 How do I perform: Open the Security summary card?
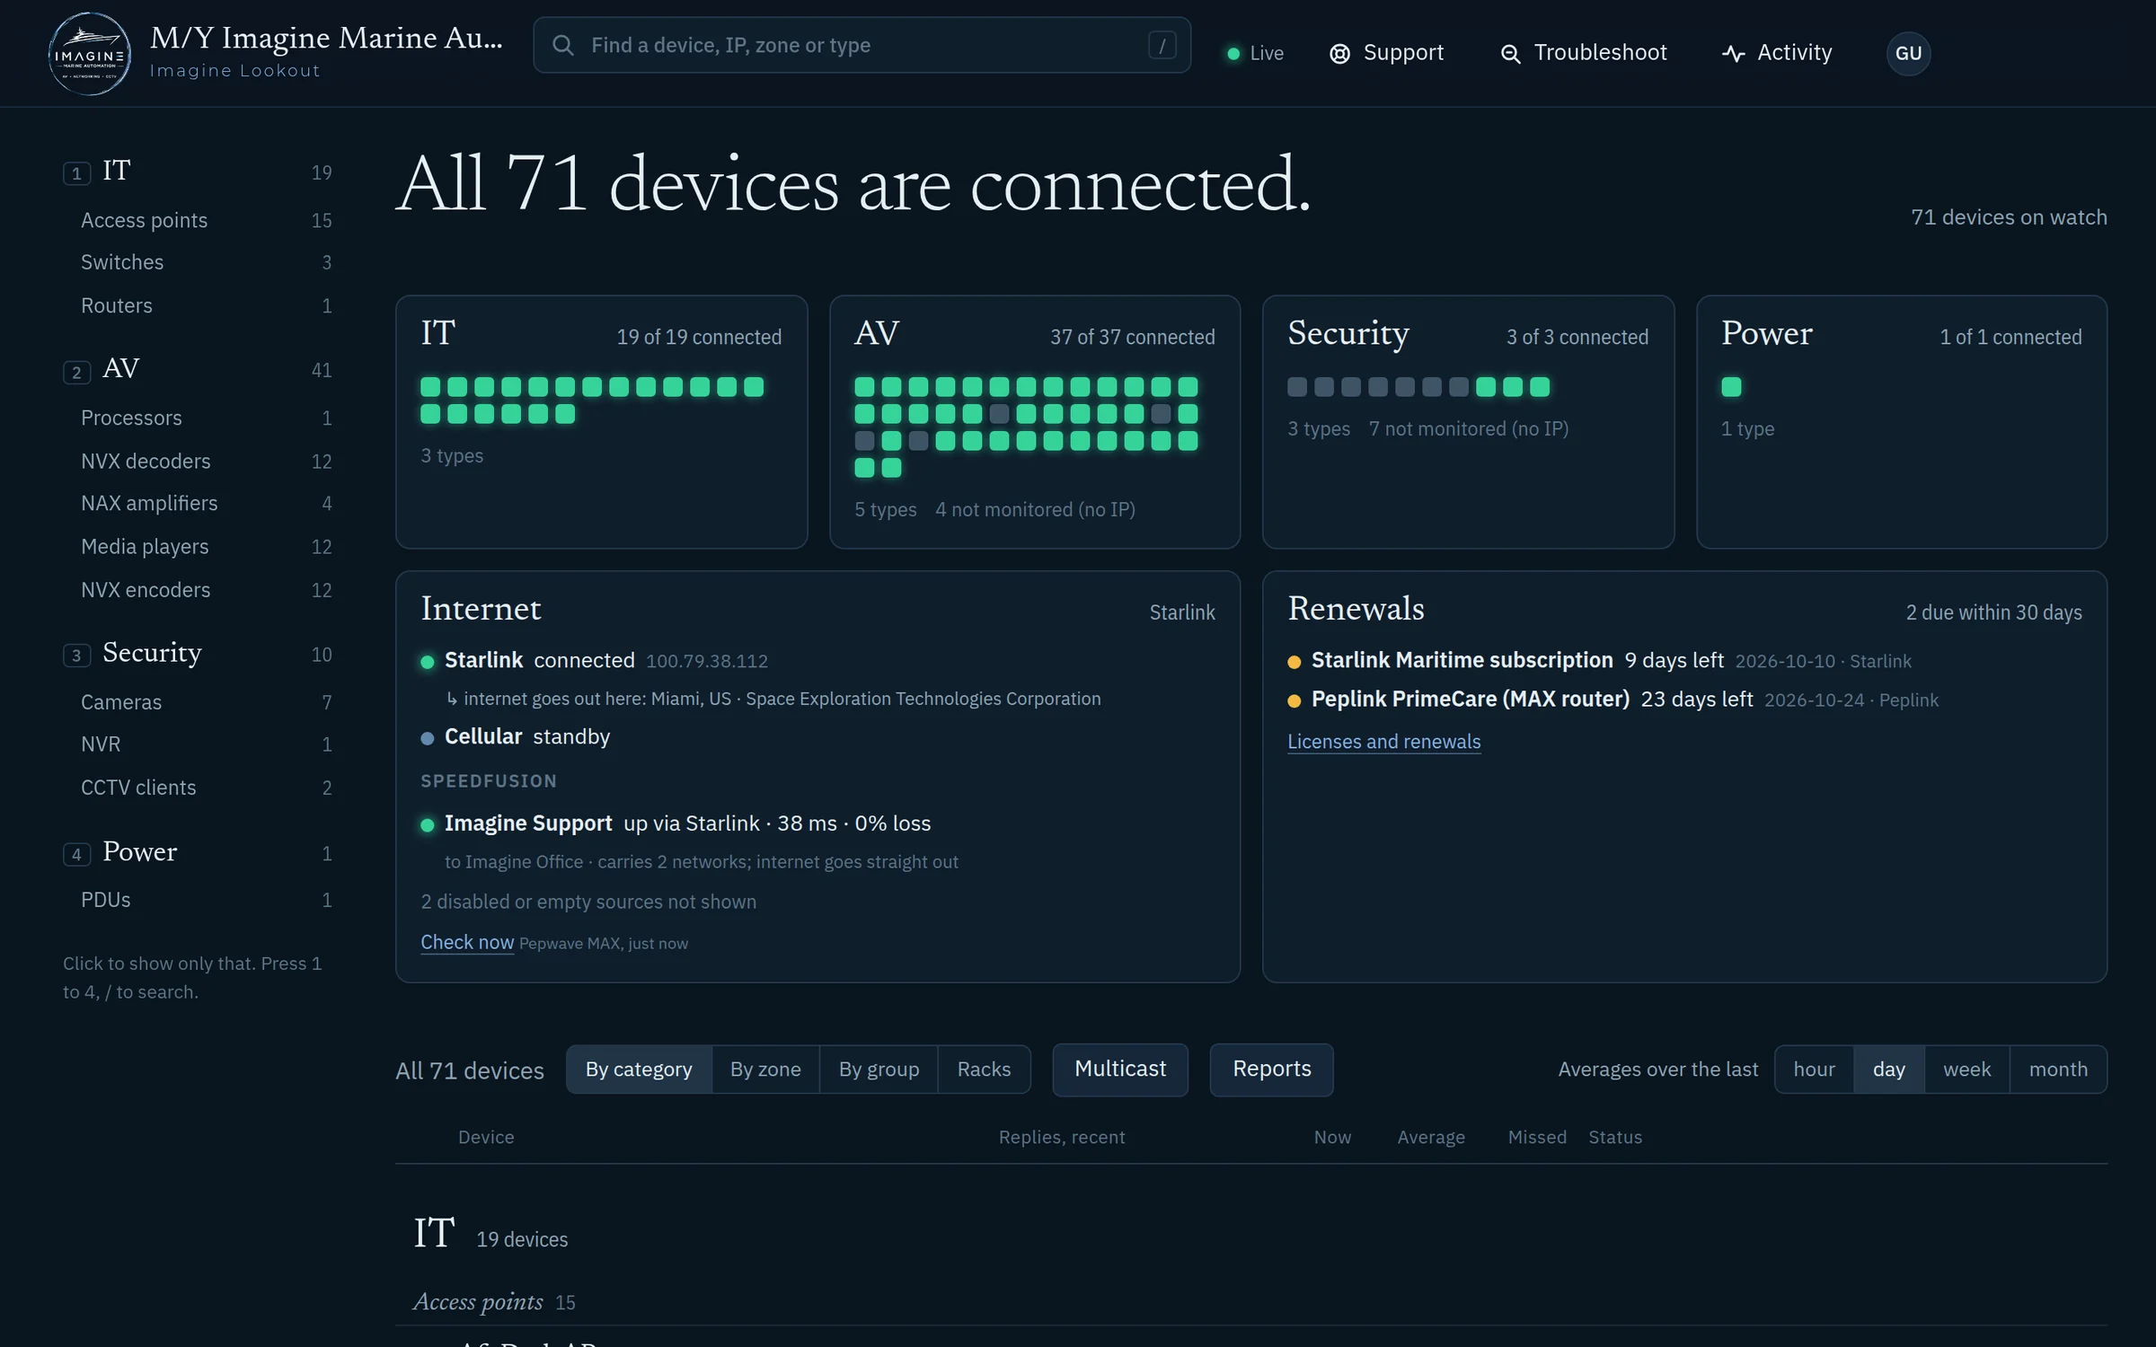[x=1468, y=422]
